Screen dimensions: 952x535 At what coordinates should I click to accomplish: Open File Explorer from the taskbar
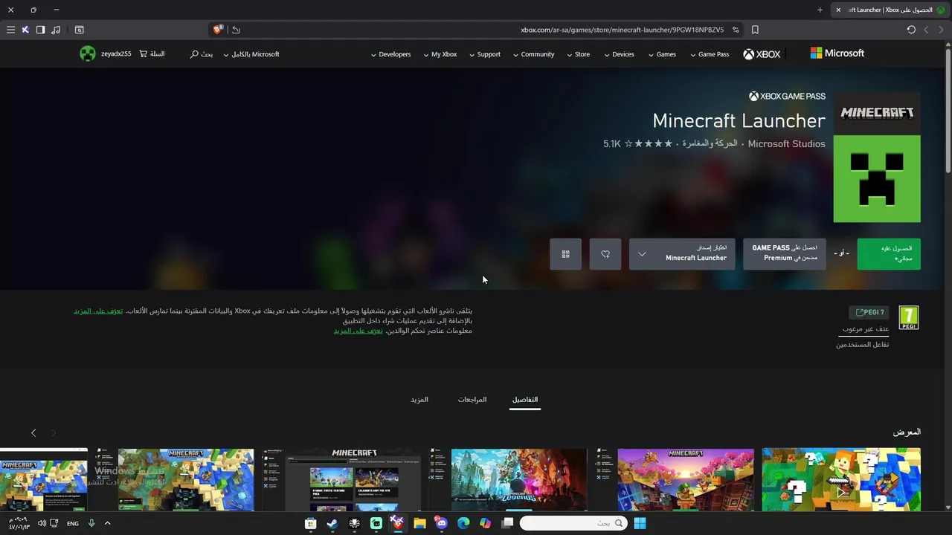click(x=419, y=523)
